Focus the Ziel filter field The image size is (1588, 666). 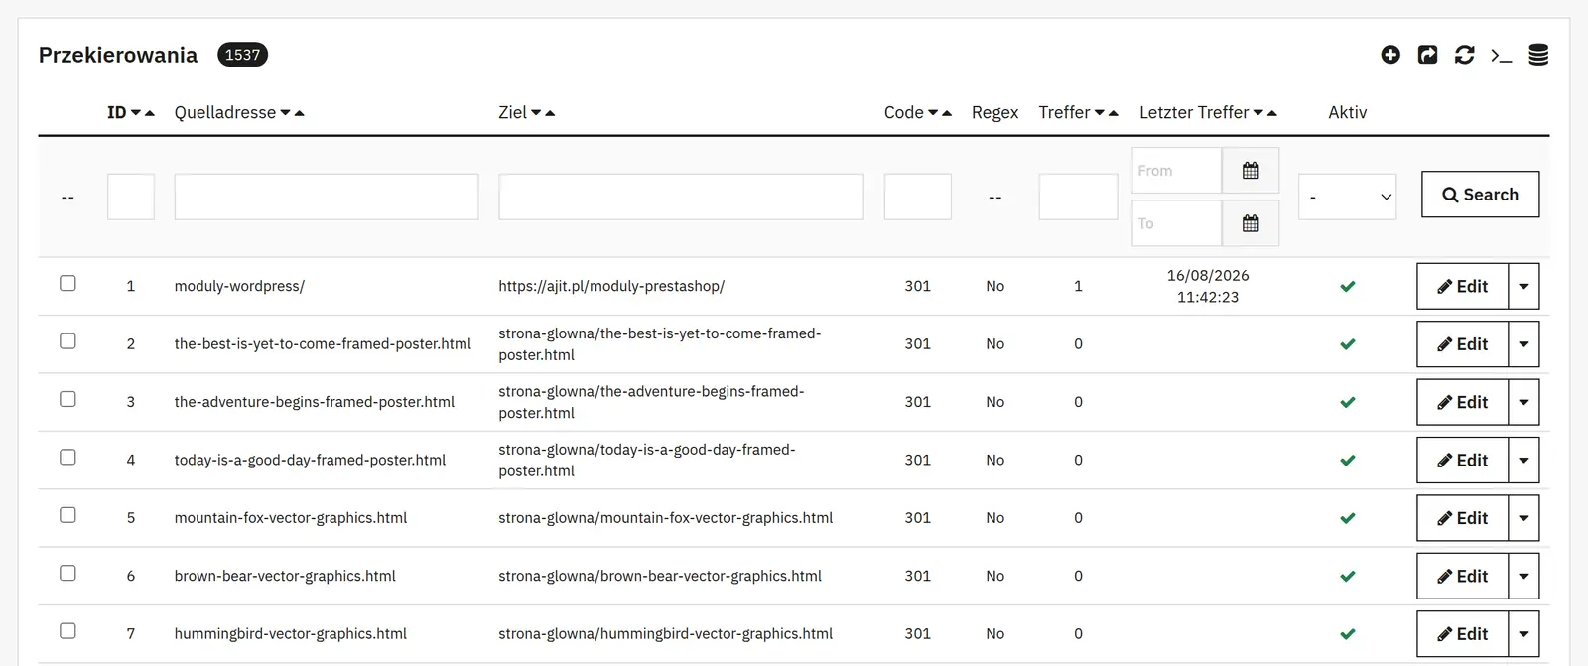click(681, 197)
